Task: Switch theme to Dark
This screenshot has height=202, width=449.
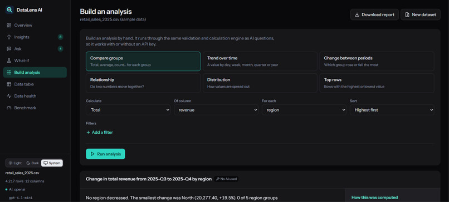Action: [x=33, y=163]
